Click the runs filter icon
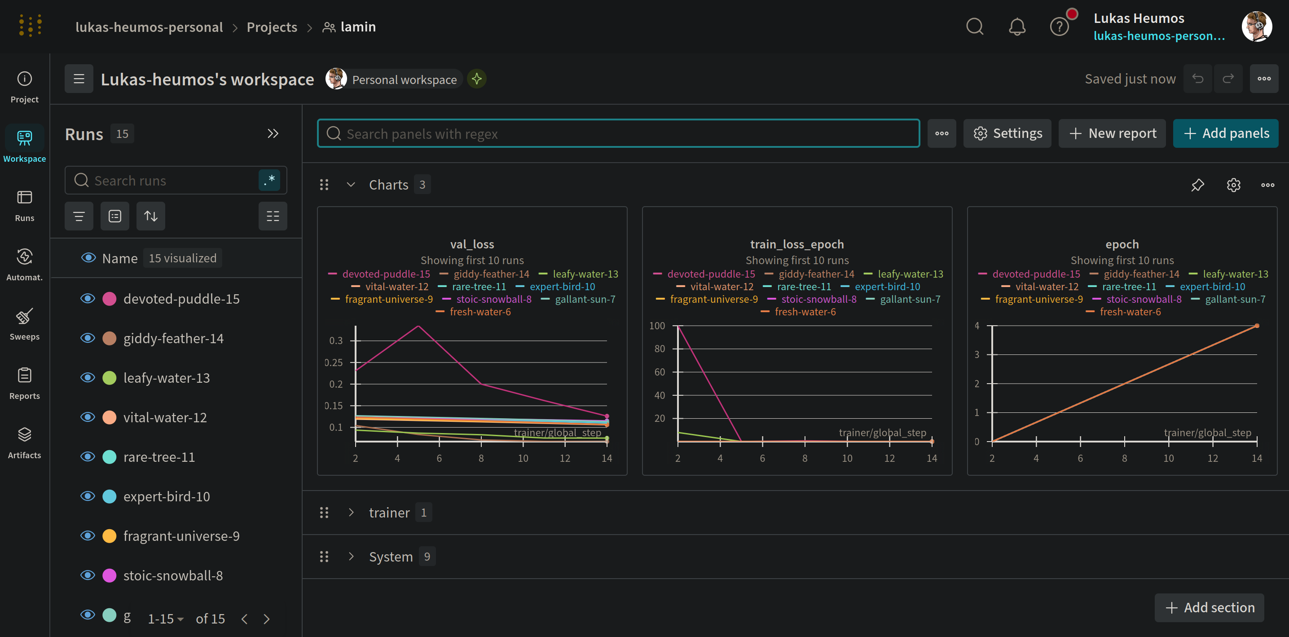 point(79,217)
